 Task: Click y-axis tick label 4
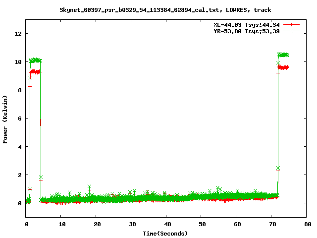click(20, 147)
